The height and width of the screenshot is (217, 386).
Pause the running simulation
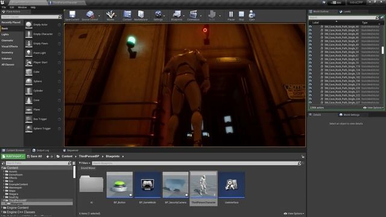231,14
